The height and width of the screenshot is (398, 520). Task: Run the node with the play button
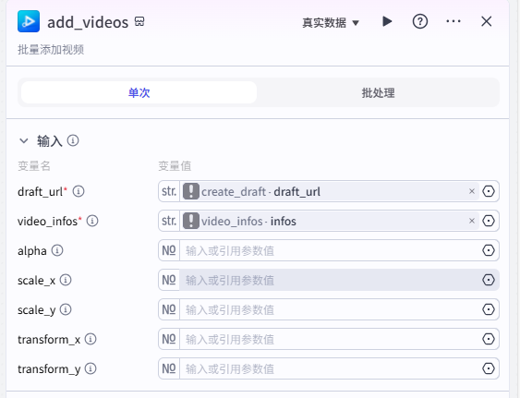coord(387,21)
